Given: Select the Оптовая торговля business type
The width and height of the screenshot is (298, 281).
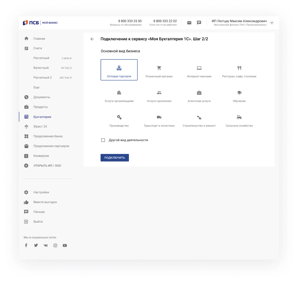Looking at the screenshot, I should coord(119,70).
